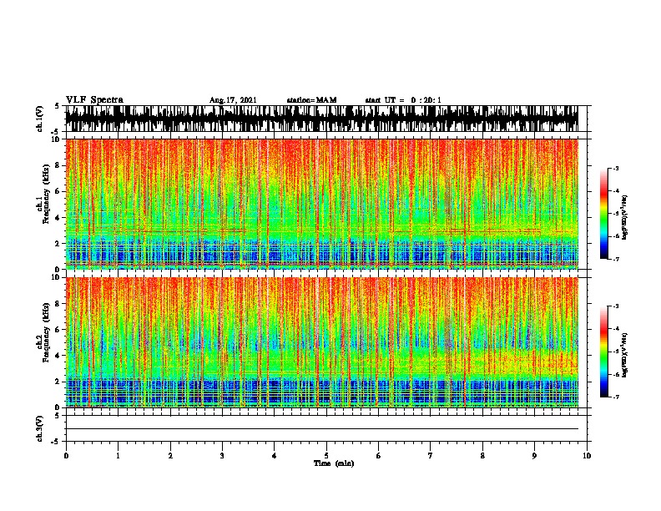Click time axis tick label "5"
The image size is (661, 511).
(x=326, y=456)
